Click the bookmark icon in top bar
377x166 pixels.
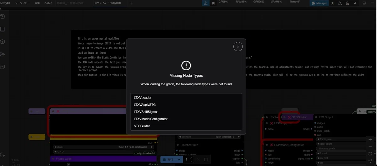click(x=213, y=3)
